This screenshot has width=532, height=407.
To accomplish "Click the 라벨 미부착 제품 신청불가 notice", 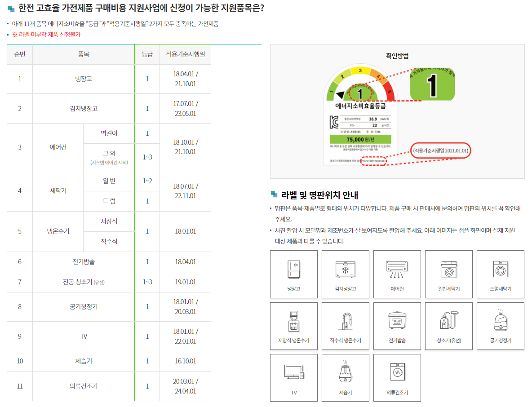I will pyautogui.click(x=46, y=35).
